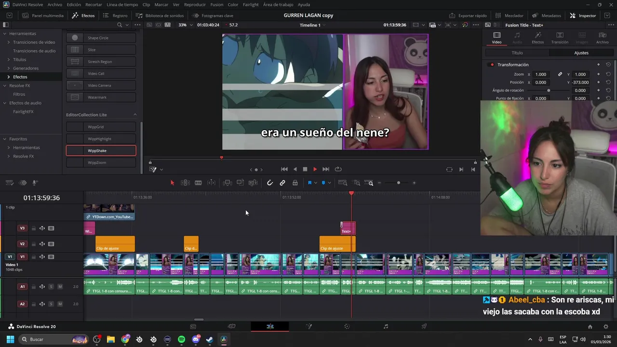Image resolution: width=617 pixels, height=347 pixels.
Task: Open Biblioteca de sonidos panel
Action: [x=160, y=15]
